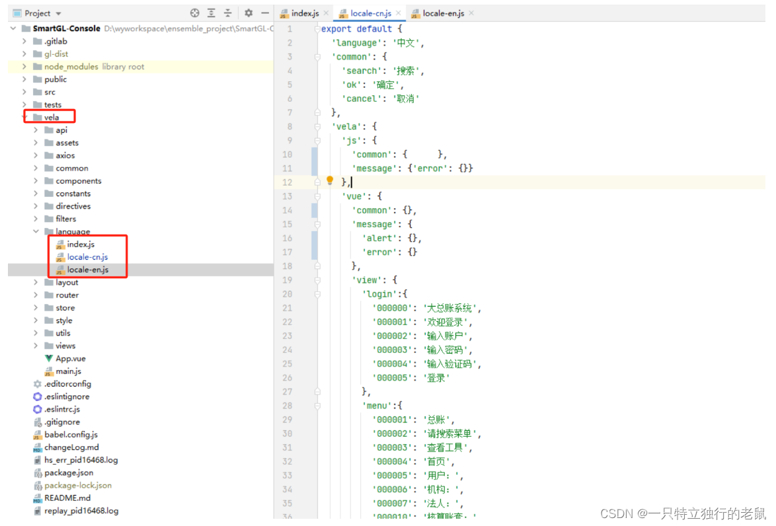776x526 pixels.
Task: Select the utils folder
Action: coord(63,334)
